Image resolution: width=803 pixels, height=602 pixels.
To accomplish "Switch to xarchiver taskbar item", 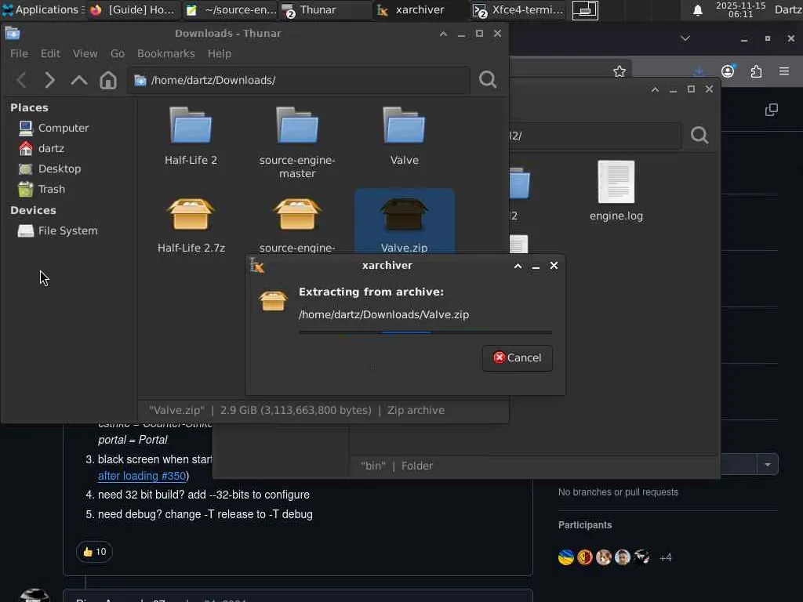I will click(420, 9).
